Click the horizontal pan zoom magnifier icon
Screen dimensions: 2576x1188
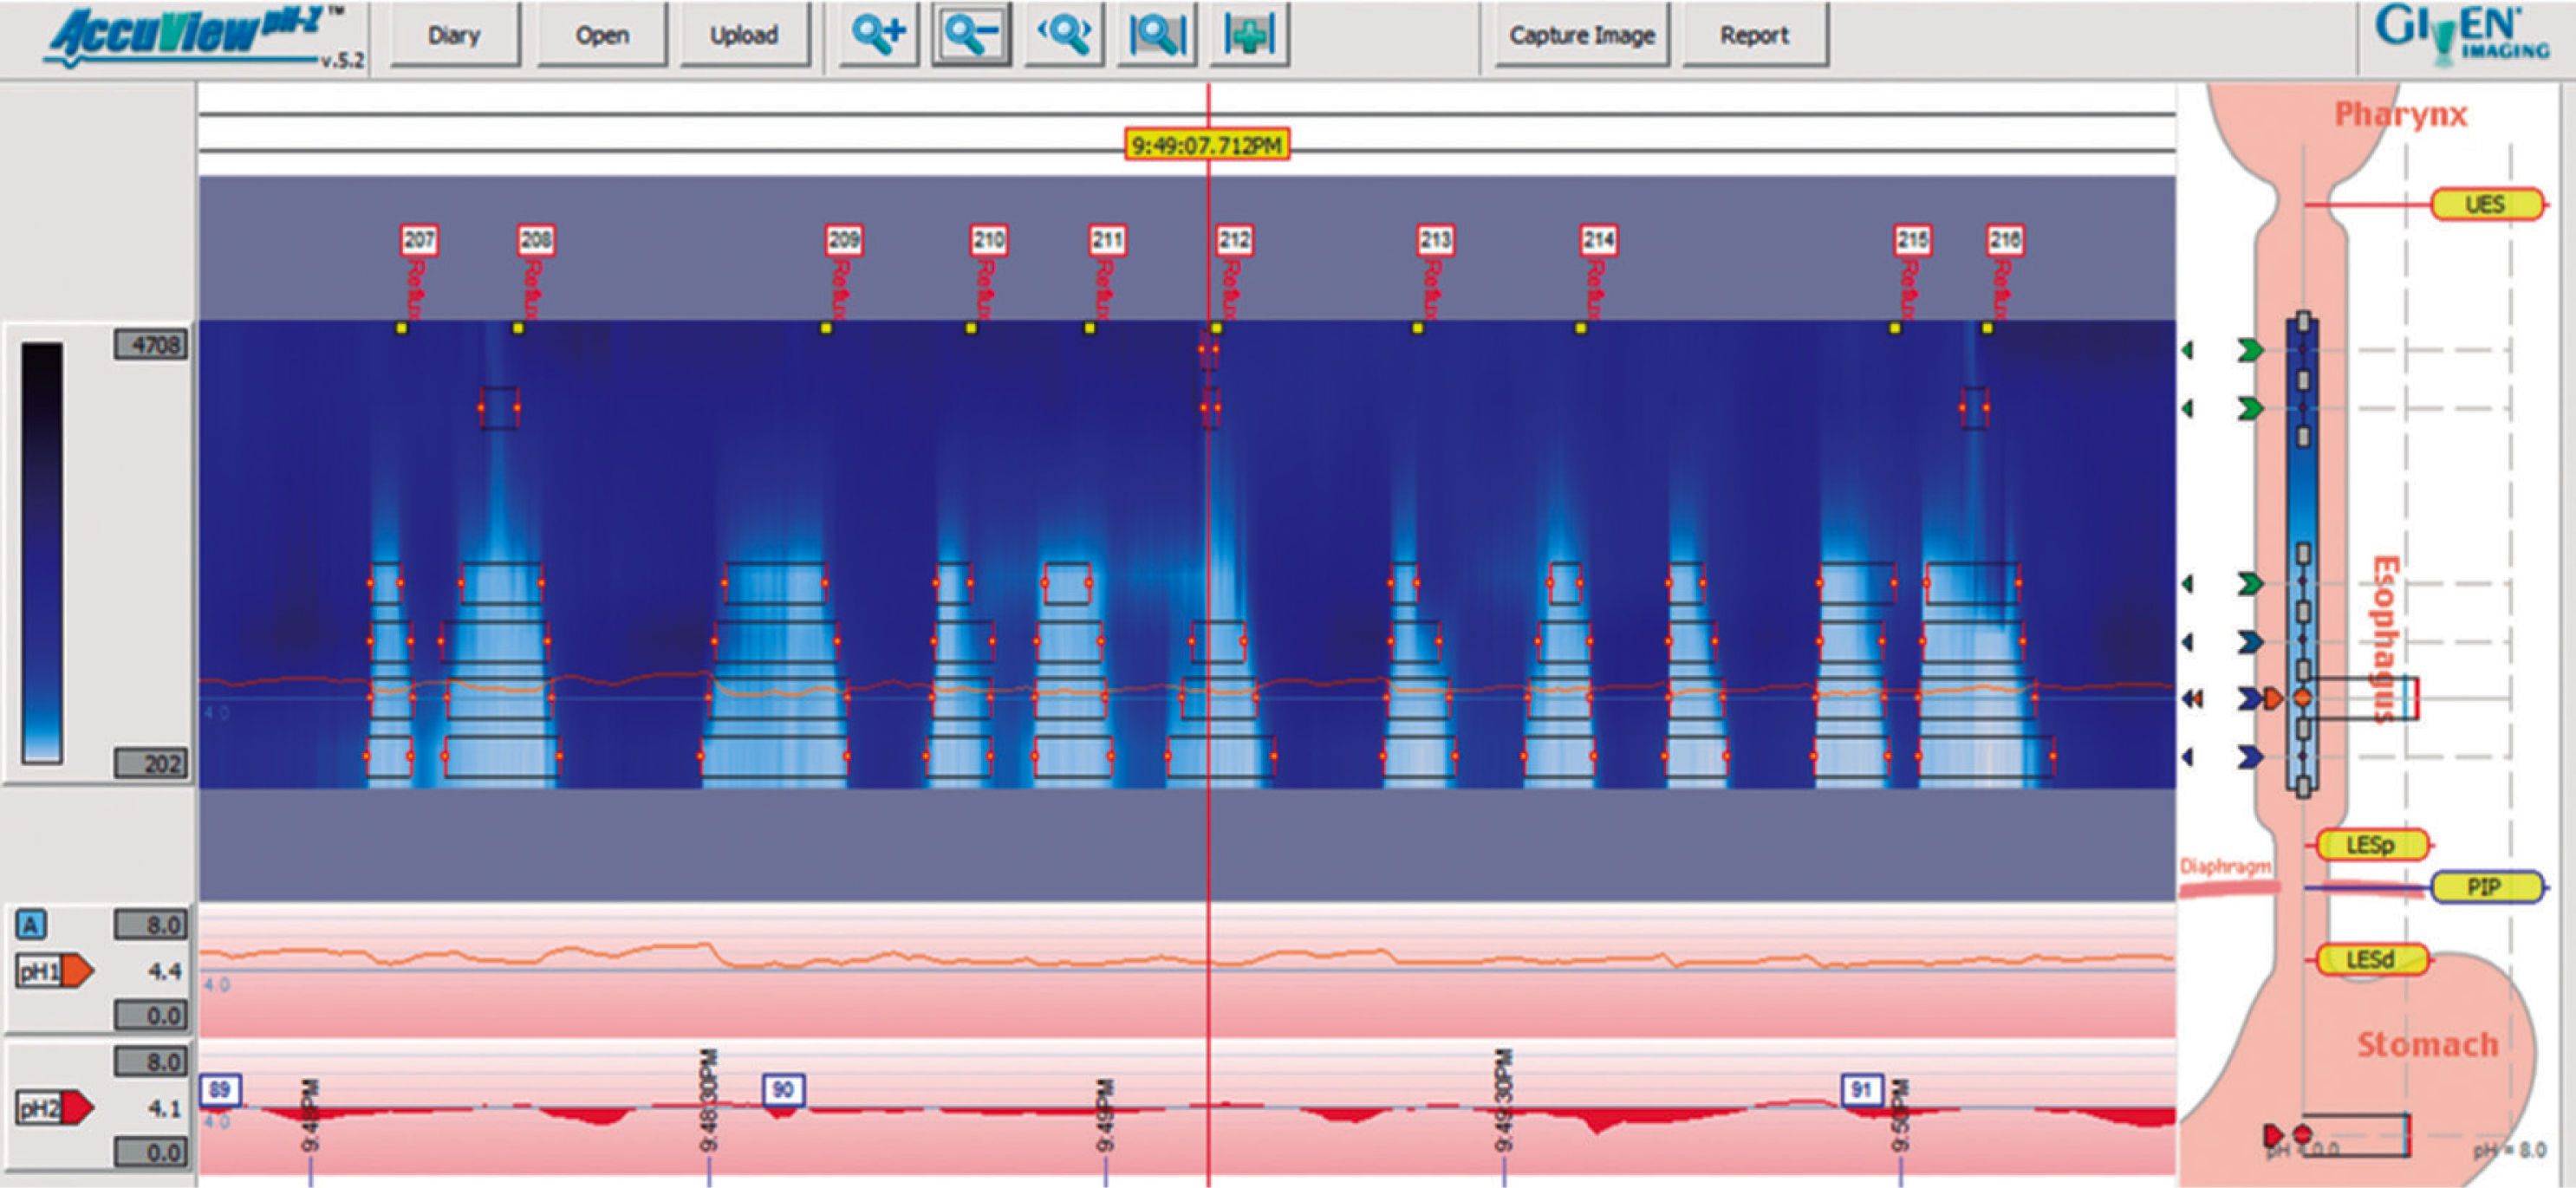(1063, 35)
